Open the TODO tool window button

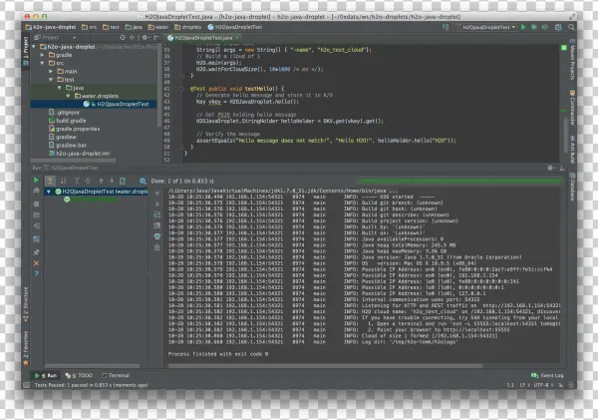[81, 375]
